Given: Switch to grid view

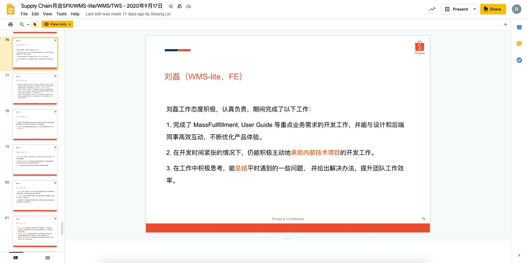Looking at the screenshot, I should coord(47,258).
